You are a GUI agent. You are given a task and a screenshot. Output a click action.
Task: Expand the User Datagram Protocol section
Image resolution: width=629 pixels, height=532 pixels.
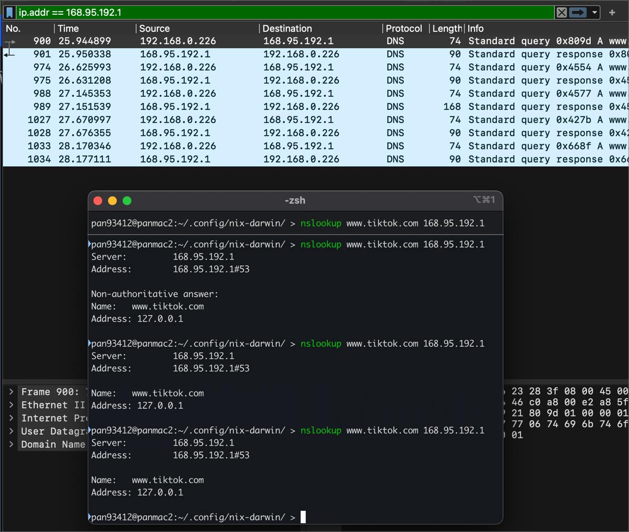click(11, 431)
